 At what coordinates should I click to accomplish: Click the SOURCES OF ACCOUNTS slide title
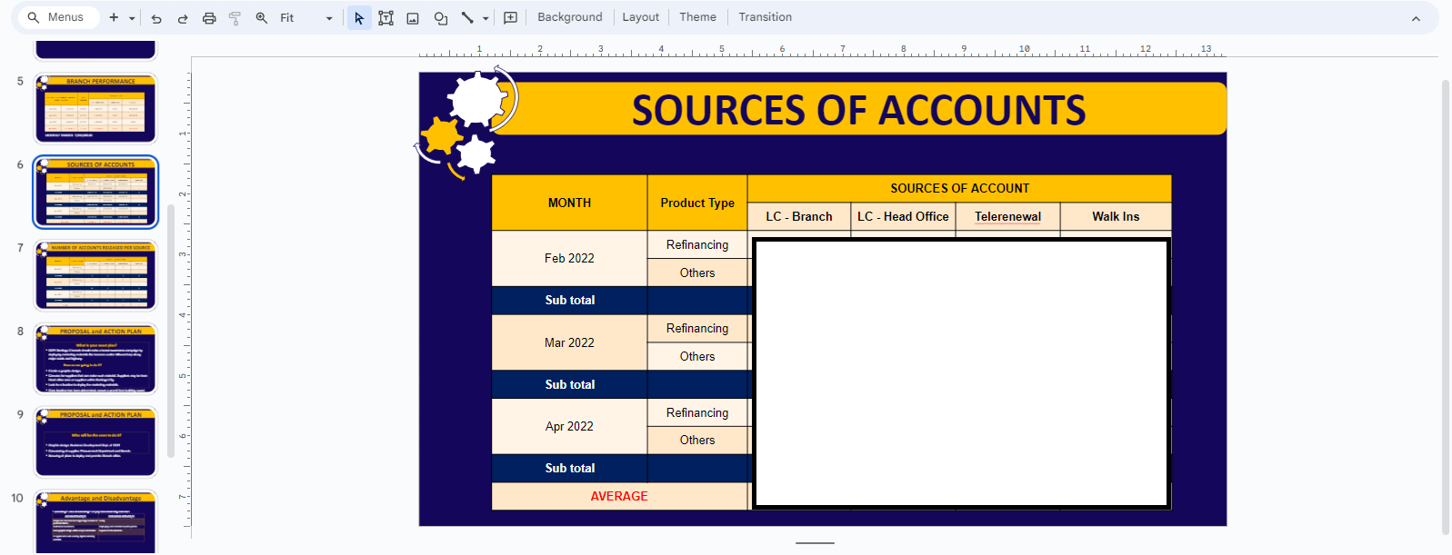pyautogui.click(x=858, y=110)
